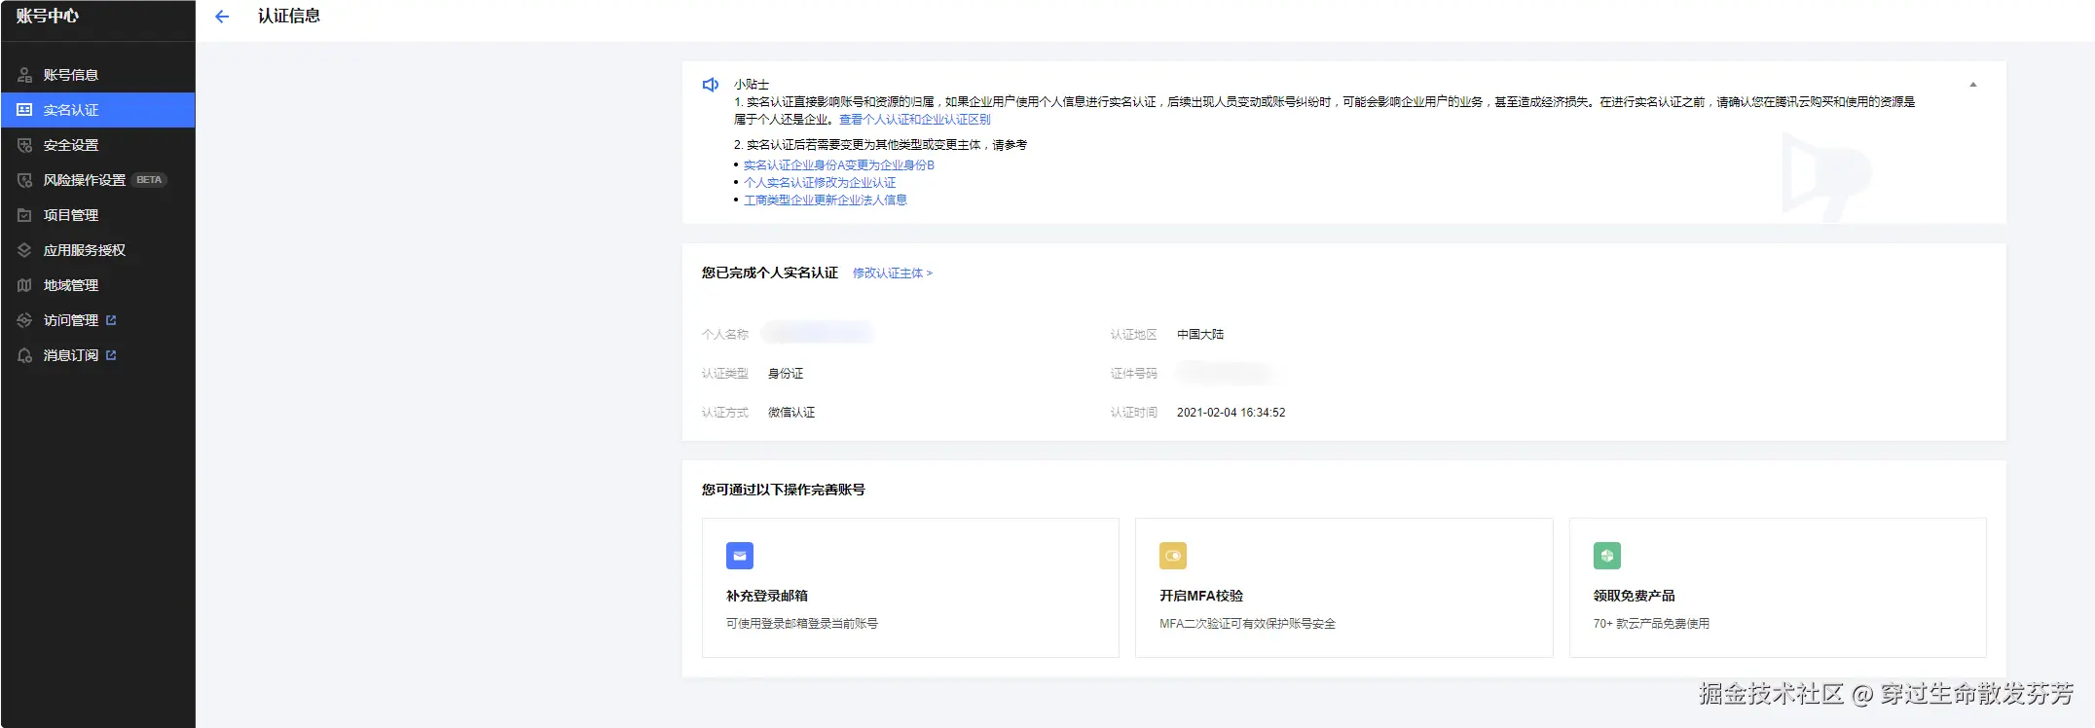
Task: Click the 账号信息 sidebar icon
Action: pyautogui.click(x=25, y=75)
